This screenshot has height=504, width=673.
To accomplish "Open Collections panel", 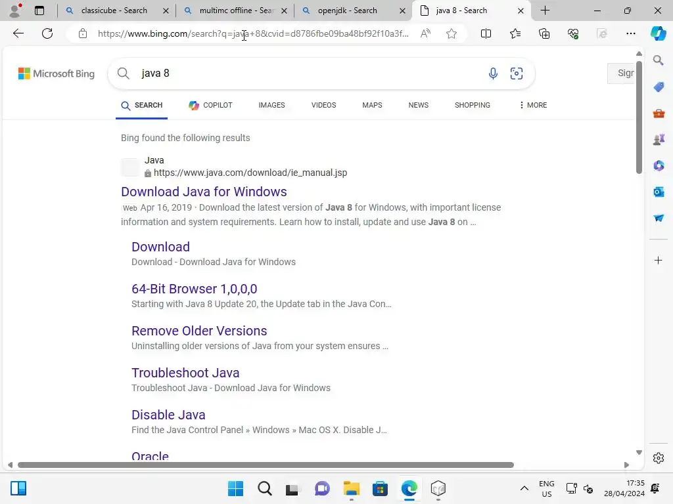I will point(544,33).
